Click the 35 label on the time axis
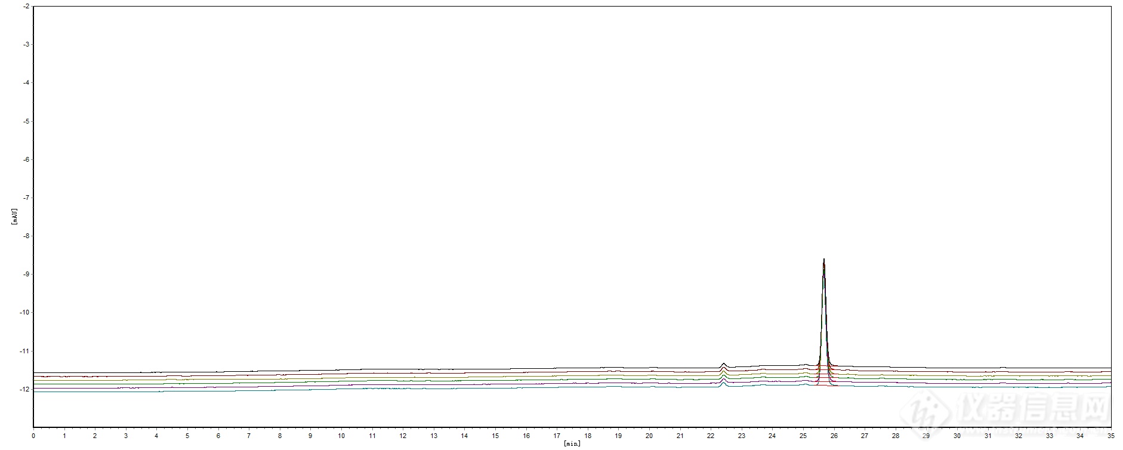Image resolution: width=1123 pixels, height=450 pixels. pyautogui.click(x=1110, y=436)
